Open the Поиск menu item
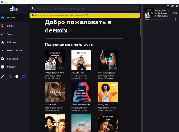 14,26
